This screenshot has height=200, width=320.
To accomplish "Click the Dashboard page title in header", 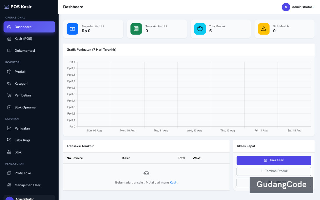I will 73,7.
